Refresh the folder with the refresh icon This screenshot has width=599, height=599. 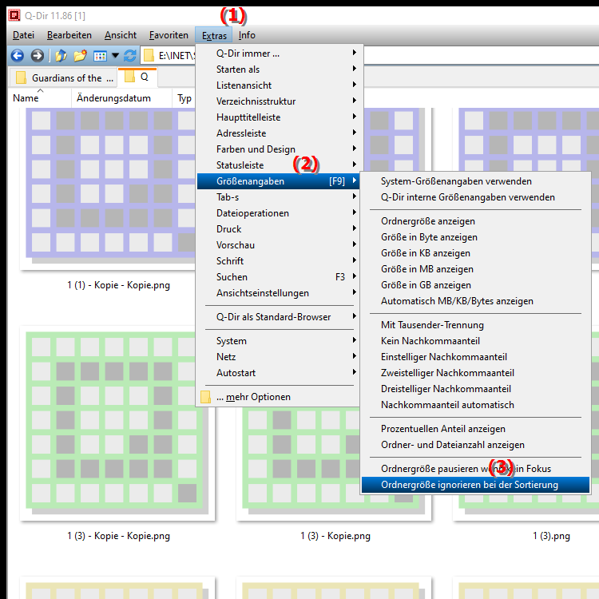(x=130, y=56)
